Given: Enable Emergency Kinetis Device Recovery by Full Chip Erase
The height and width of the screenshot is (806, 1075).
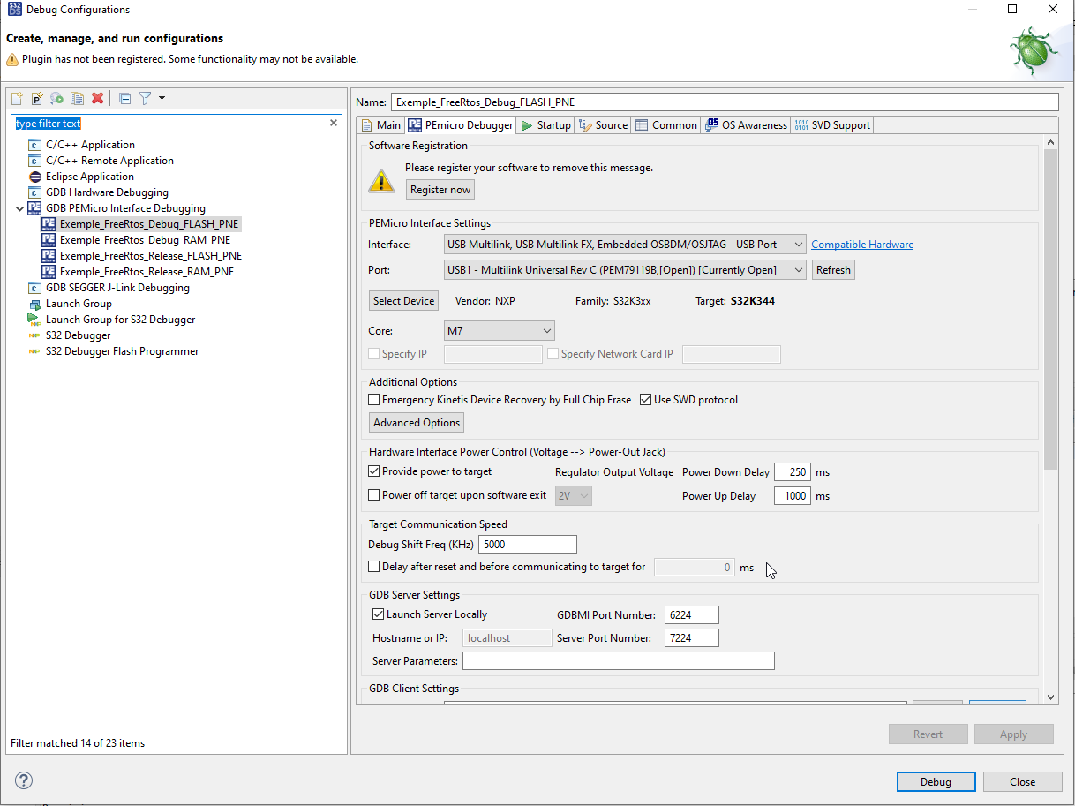Looking at the screenshot, I should pyautogui.click(x=374, y=399).
